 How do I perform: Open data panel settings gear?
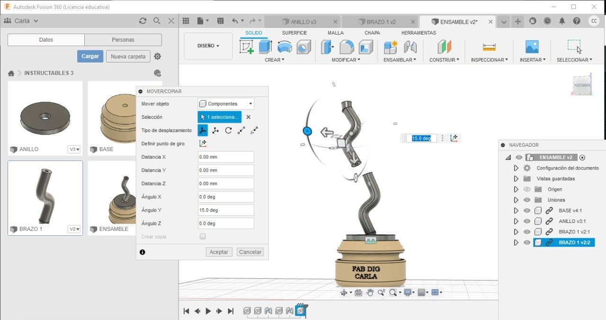(157, 56)
